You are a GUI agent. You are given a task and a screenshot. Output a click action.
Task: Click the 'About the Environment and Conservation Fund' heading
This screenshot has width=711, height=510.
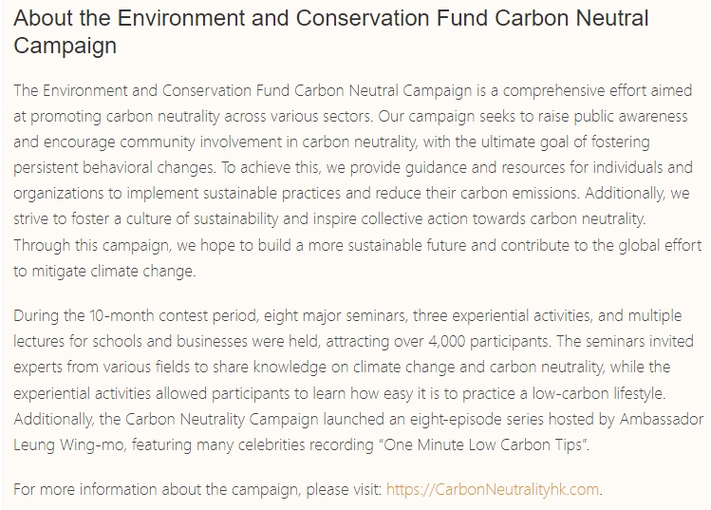(218, 19)
